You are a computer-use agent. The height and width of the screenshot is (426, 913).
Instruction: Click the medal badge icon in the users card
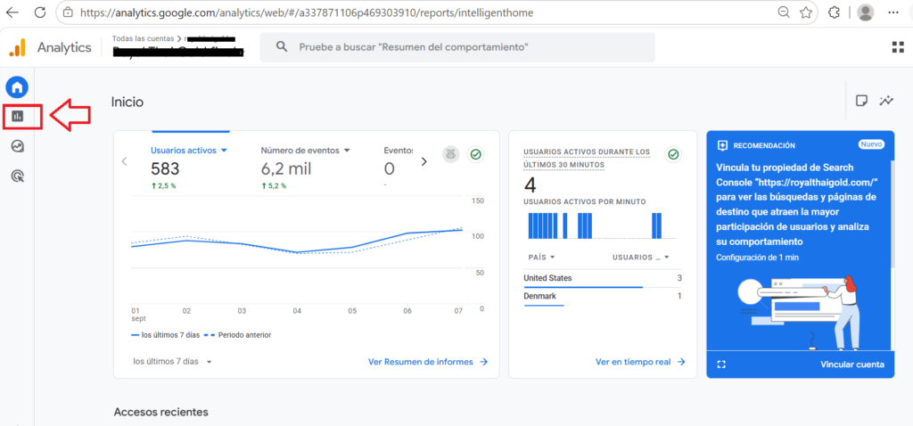(450, 155)
